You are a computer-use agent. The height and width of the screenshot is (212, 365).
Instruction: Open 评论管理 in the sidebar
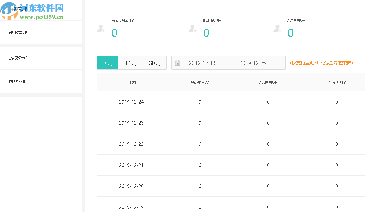18,32
